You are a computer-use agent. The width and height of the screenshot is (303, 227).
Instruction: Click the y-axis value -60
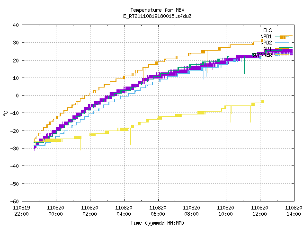tap(15, 201)
